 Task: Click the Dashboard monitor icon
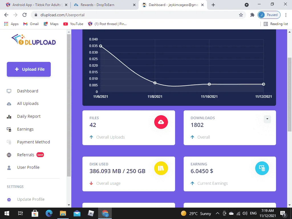pos(9,91)
